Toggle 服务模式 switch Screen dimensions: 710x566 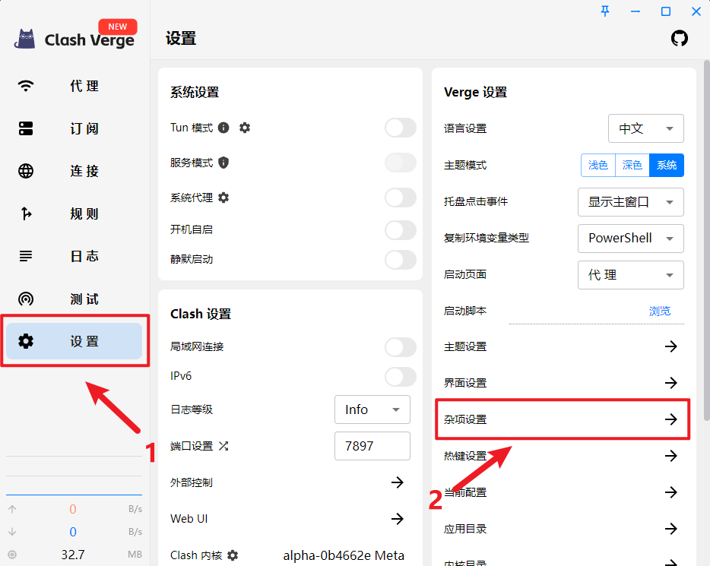[x=401, y=163]
